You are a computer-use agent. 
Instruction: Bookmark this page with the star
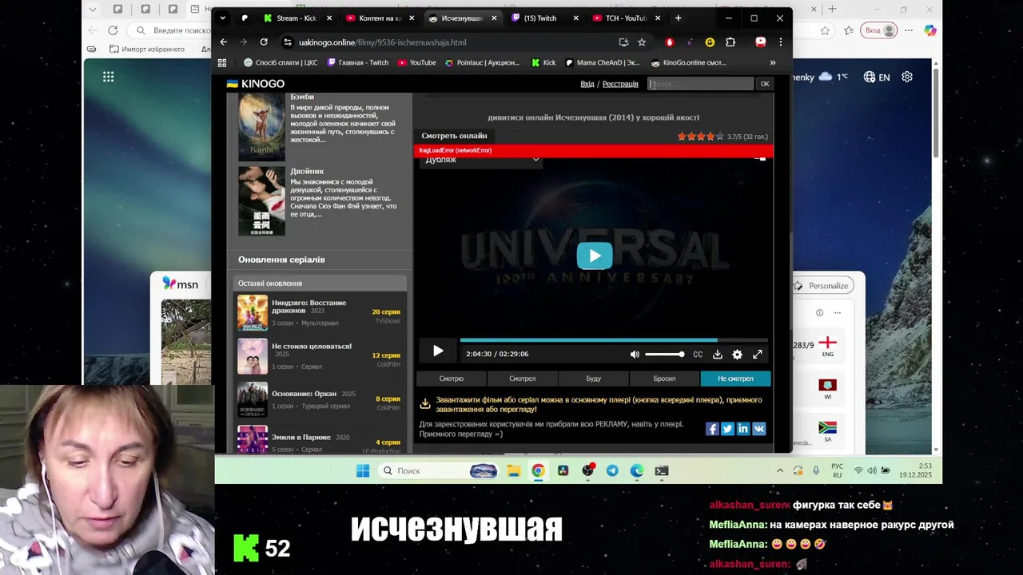641,42
